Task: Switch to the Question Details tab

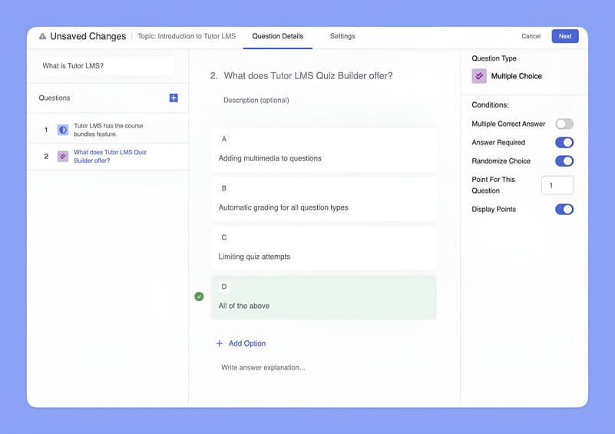Action: (278, 36)
